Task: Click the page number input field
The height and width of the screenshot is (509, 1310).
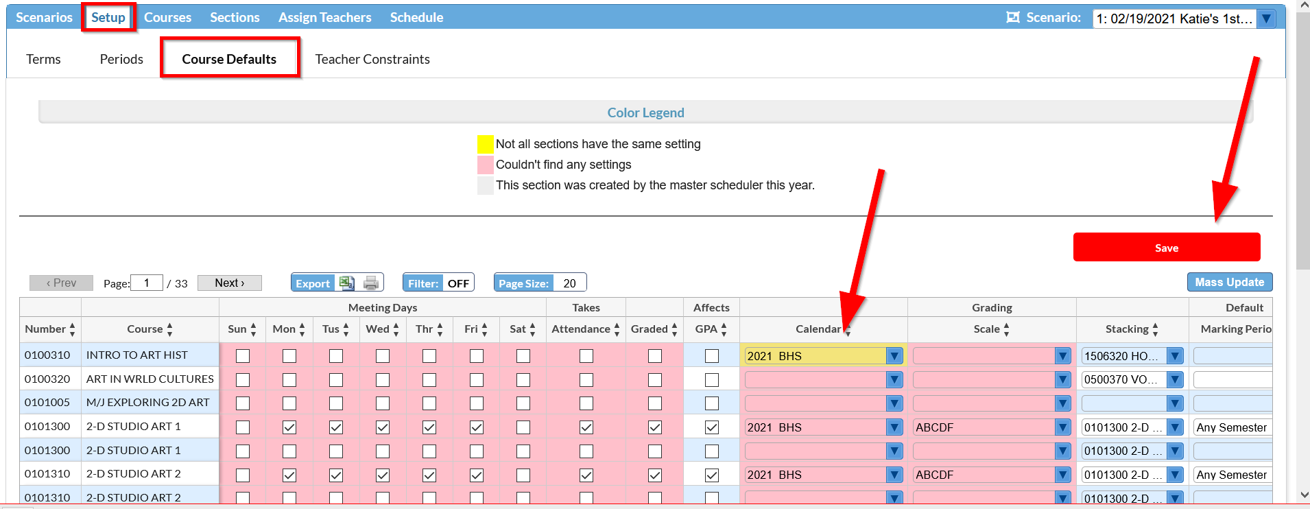Action: (146, 283)
